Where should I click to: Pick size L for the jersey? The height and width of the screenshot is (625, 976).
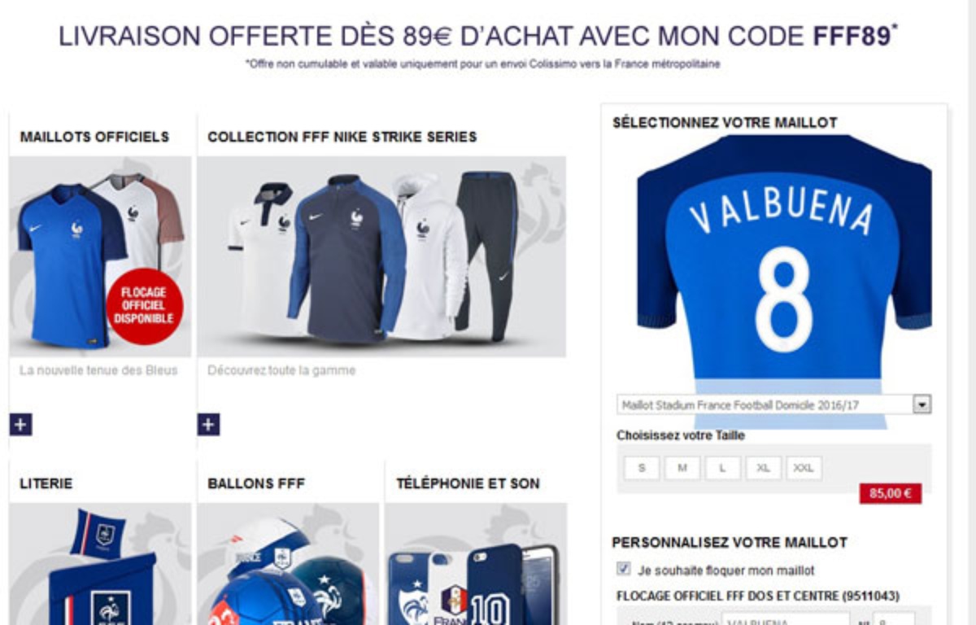point(723,468)
